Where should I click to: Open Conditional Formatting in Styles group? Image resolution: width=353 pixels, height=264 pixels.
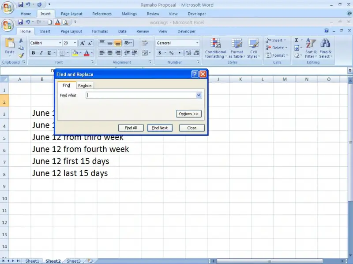point(215,48)
